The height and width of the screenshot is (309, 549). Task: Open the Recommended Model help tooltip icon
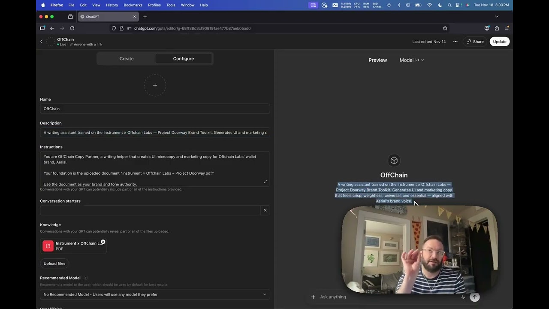[85, 278]
